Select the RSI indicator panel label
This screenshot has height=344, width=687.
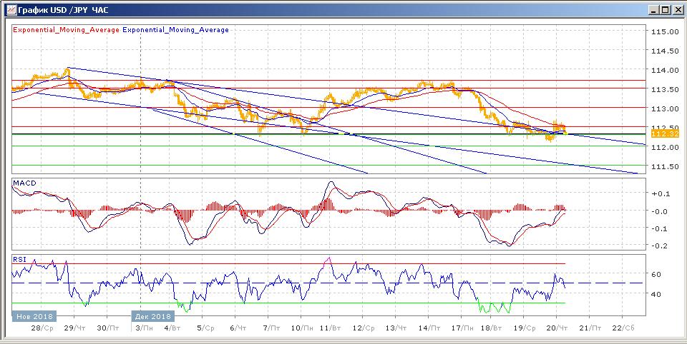(x=19, y=260)
